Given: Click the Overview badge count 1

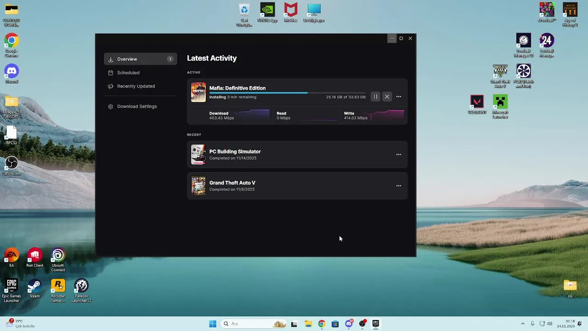Looking at the screenshot, I should click(170, 59).
